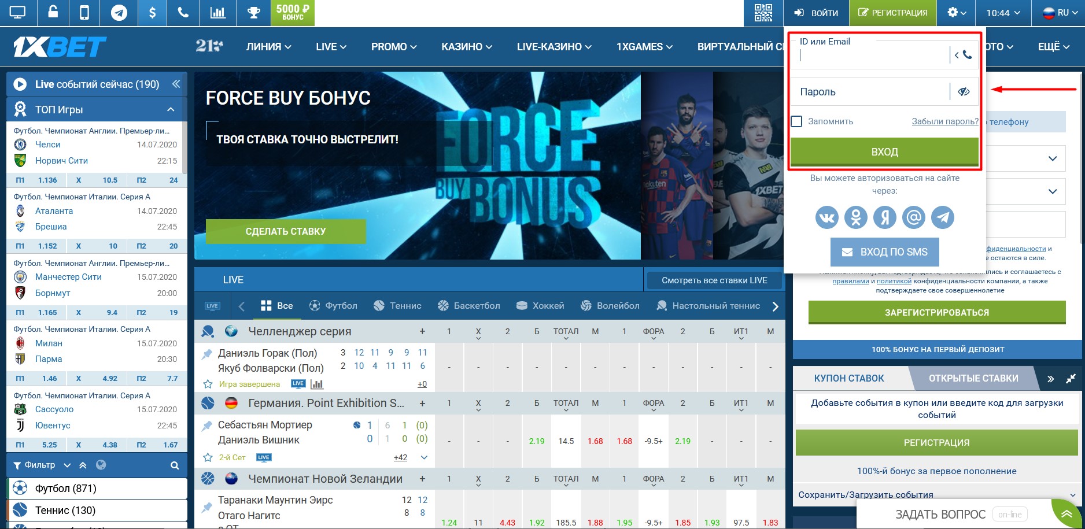
Task: Open desktop app monitor icon
Action: (18, 13)
